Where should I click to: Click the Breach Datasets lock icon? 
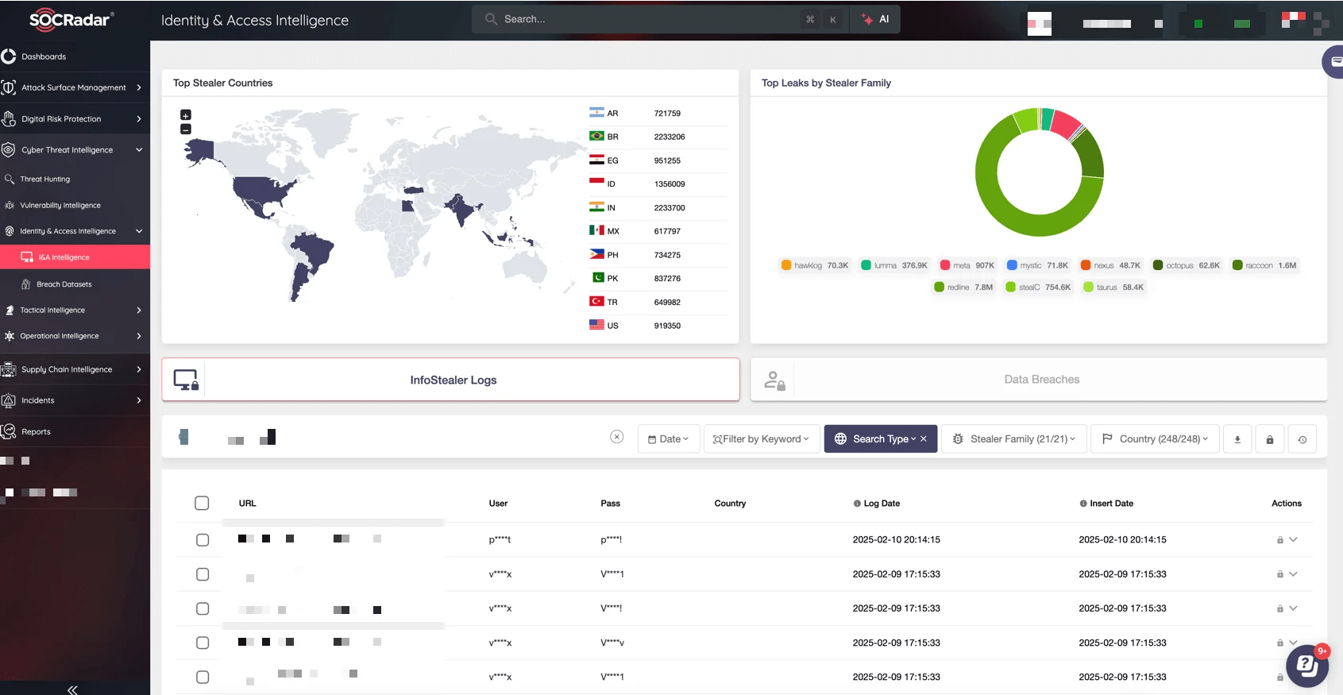click(x=26, y=284)
